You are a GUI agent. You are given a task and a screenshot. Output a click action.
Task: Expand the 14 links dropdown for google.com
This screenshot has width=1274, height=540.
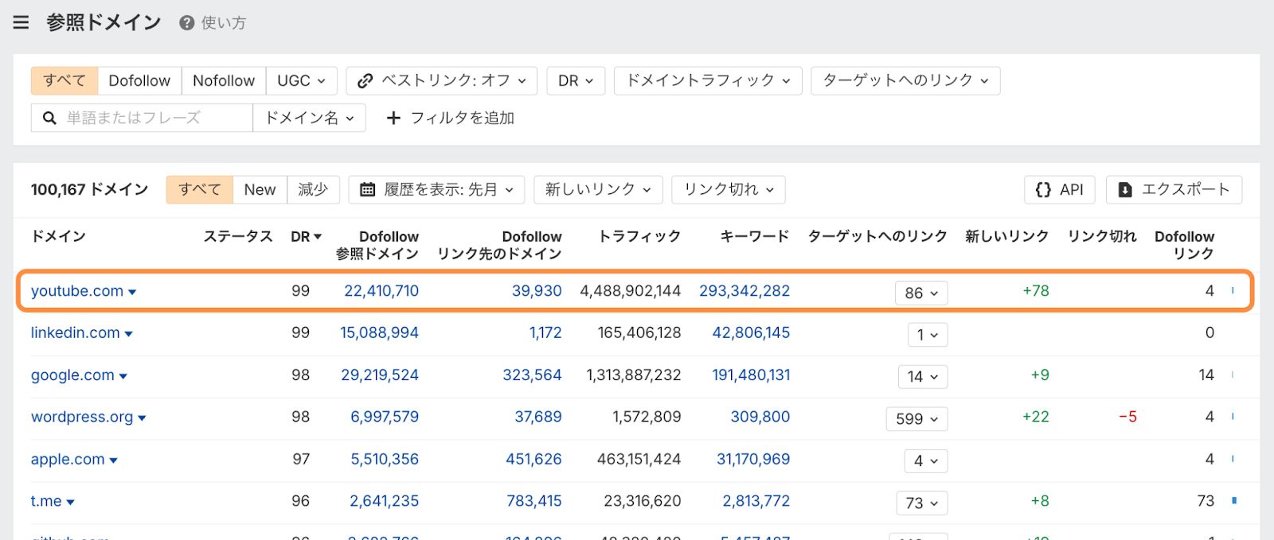pos(923,377)
